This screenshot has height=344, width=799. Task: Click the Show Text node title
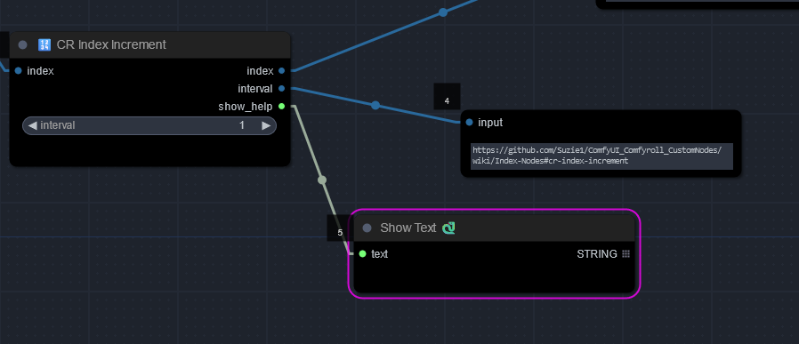408,228
